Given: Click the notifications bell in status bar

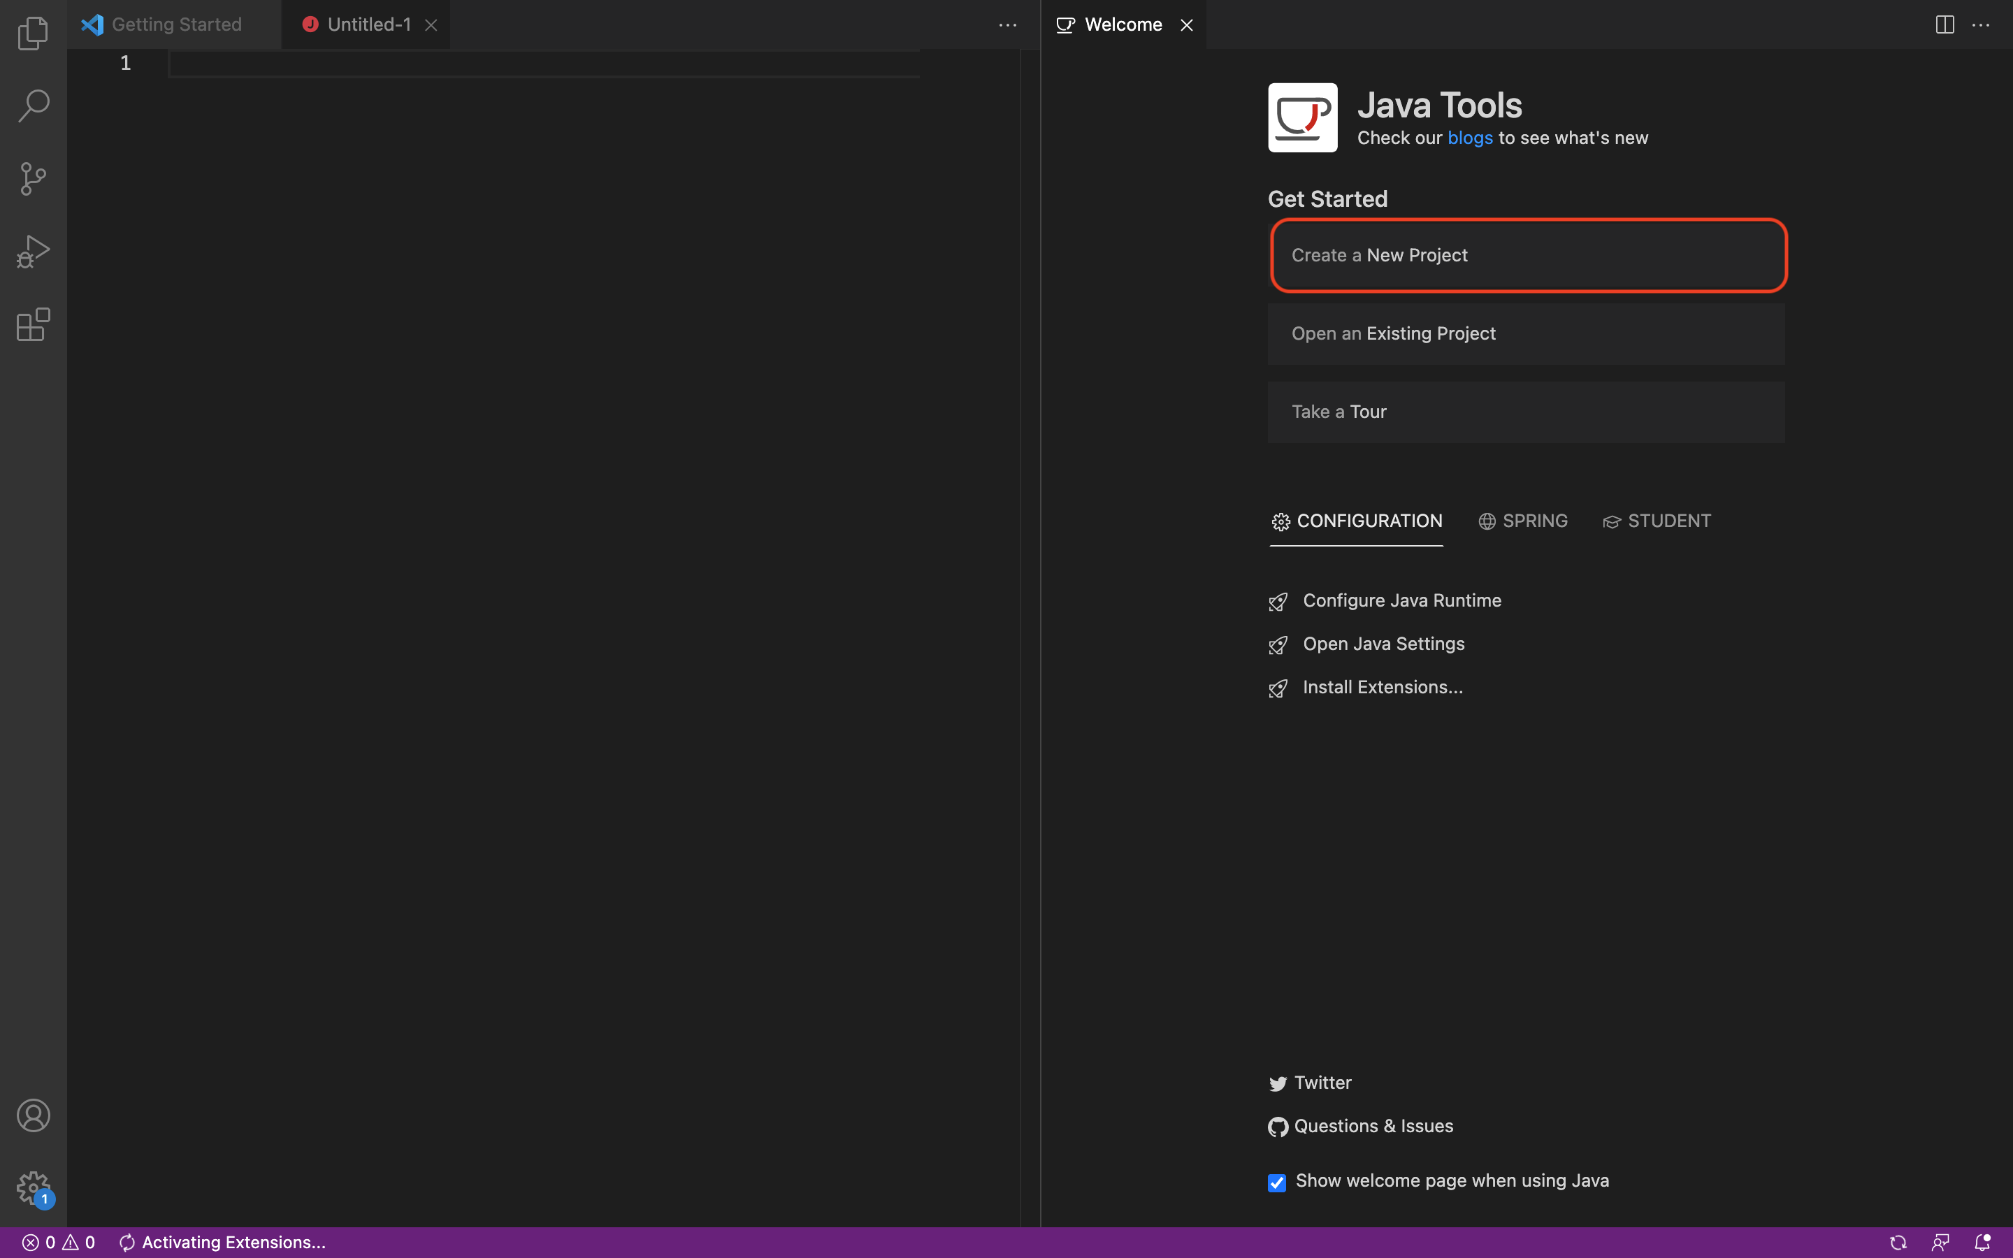Looking at the screenshot, I should coord(1982,1242).
